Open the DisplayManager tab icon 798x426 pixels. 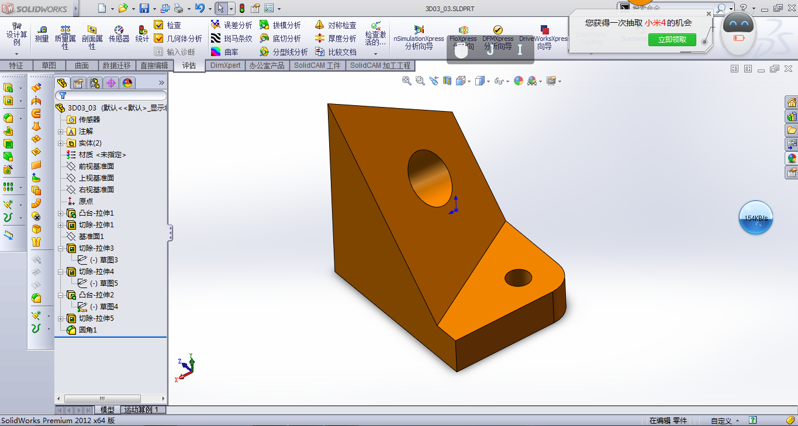click(x=127, y=83)
